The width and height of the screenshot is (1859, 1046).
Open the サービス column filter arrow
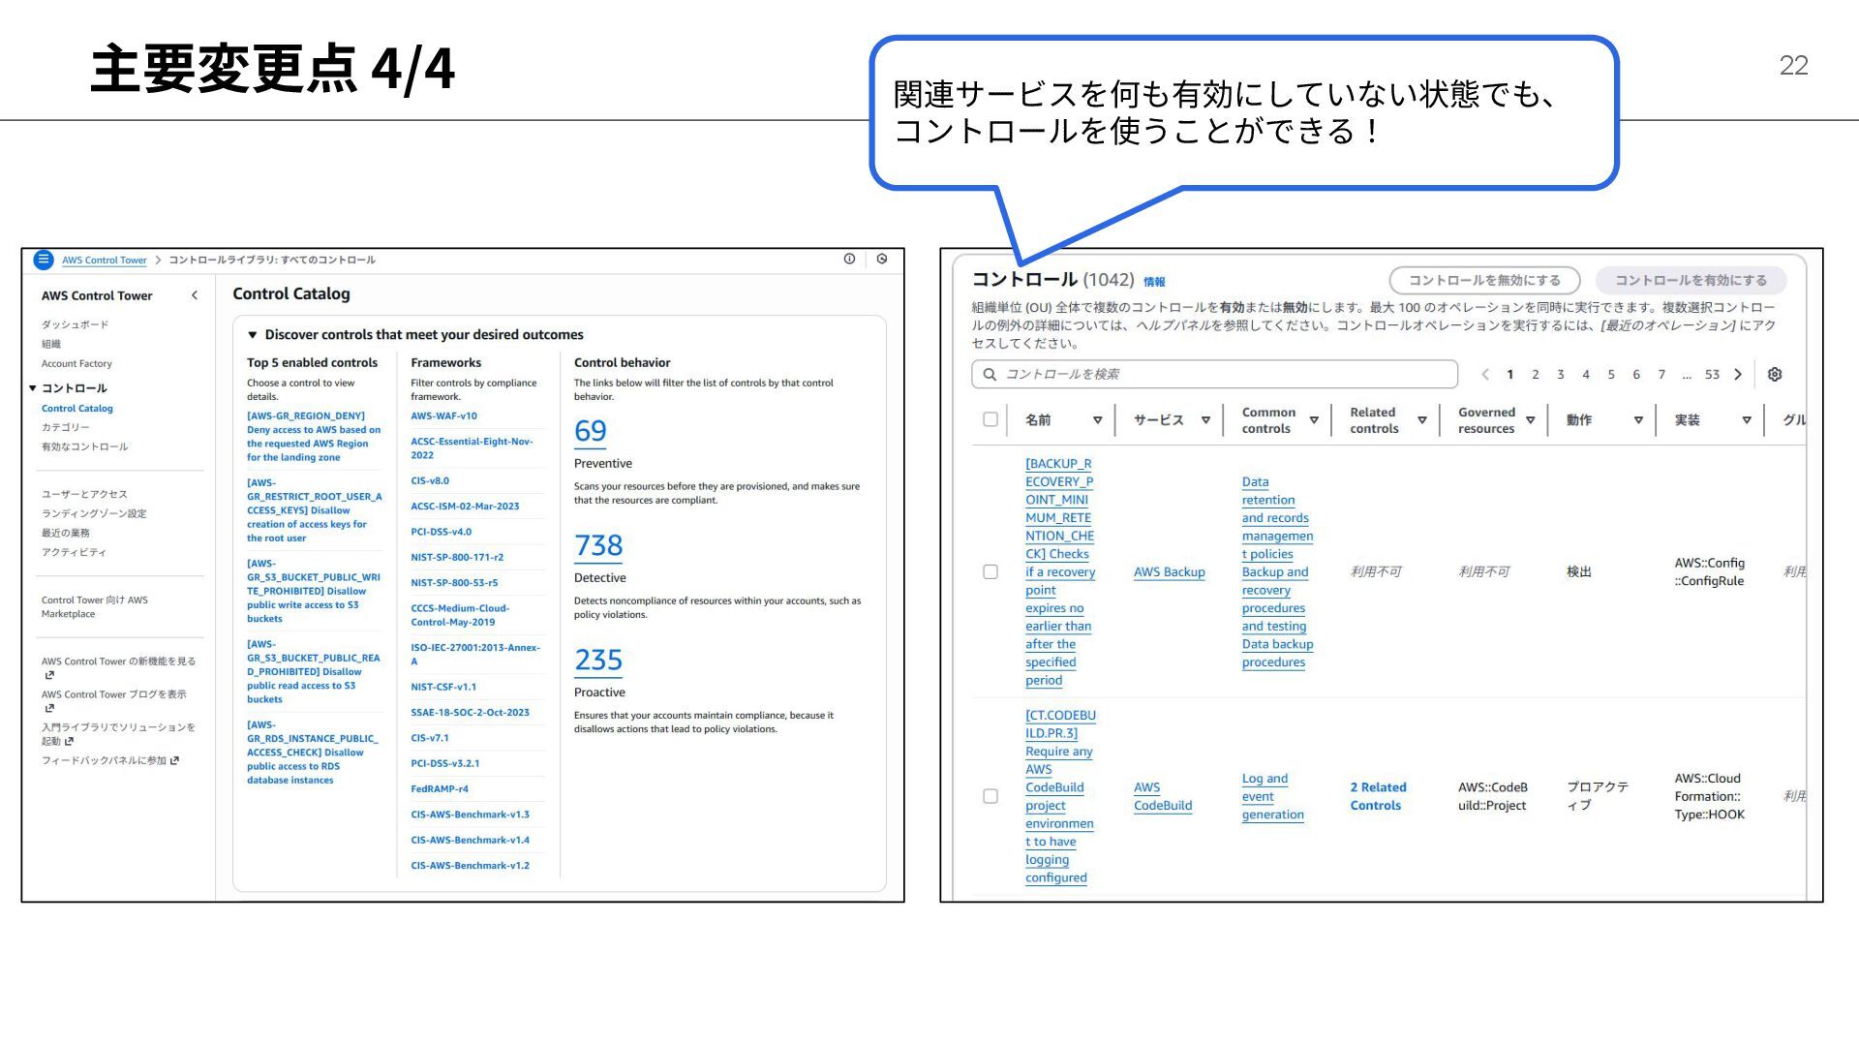(x=1205, y=420)
